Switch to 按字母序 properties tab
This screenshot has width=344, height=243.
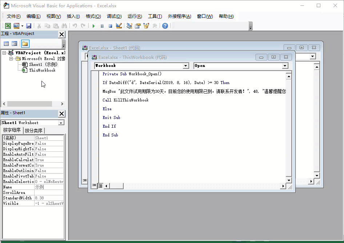coord(12,130)
